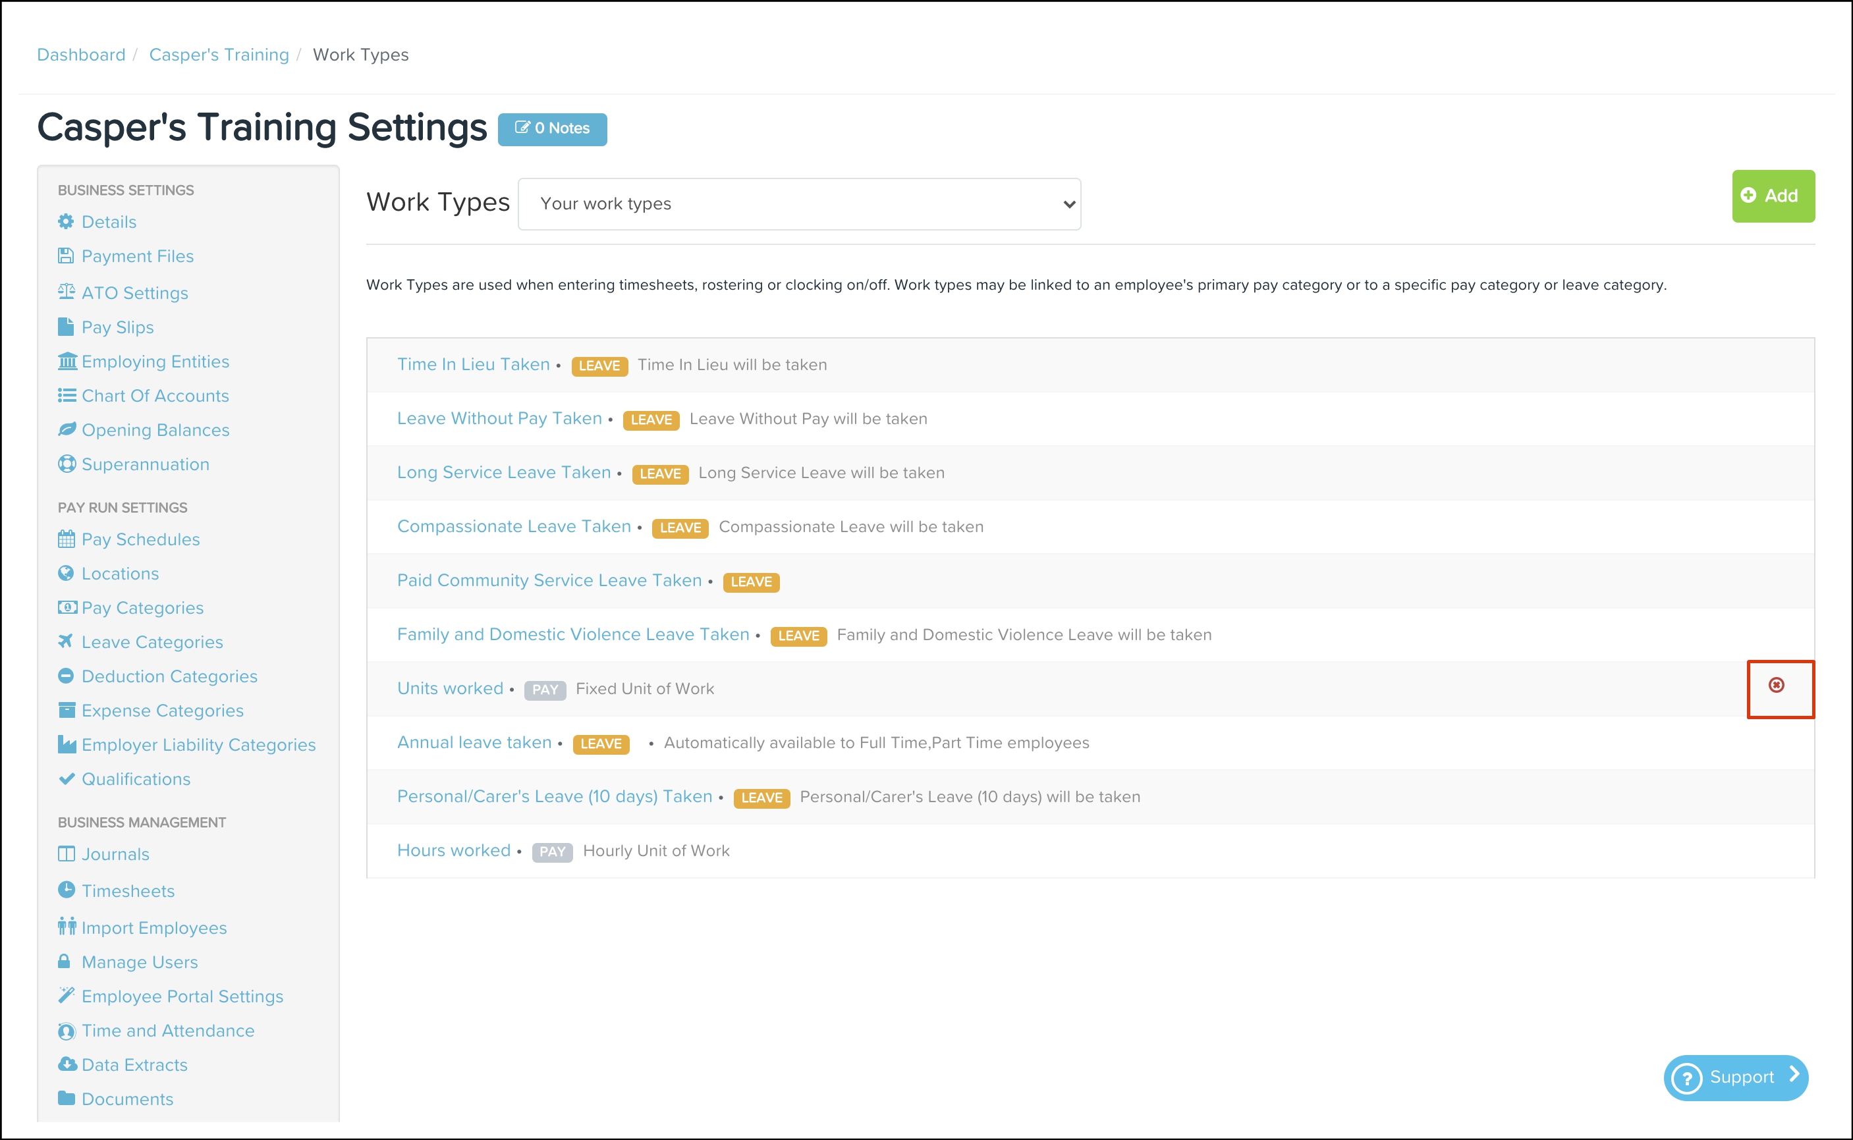Open the Hours worked work type
This screenshot has width=1853, height=1140.
pyautogui.click(x=453, y=850)
